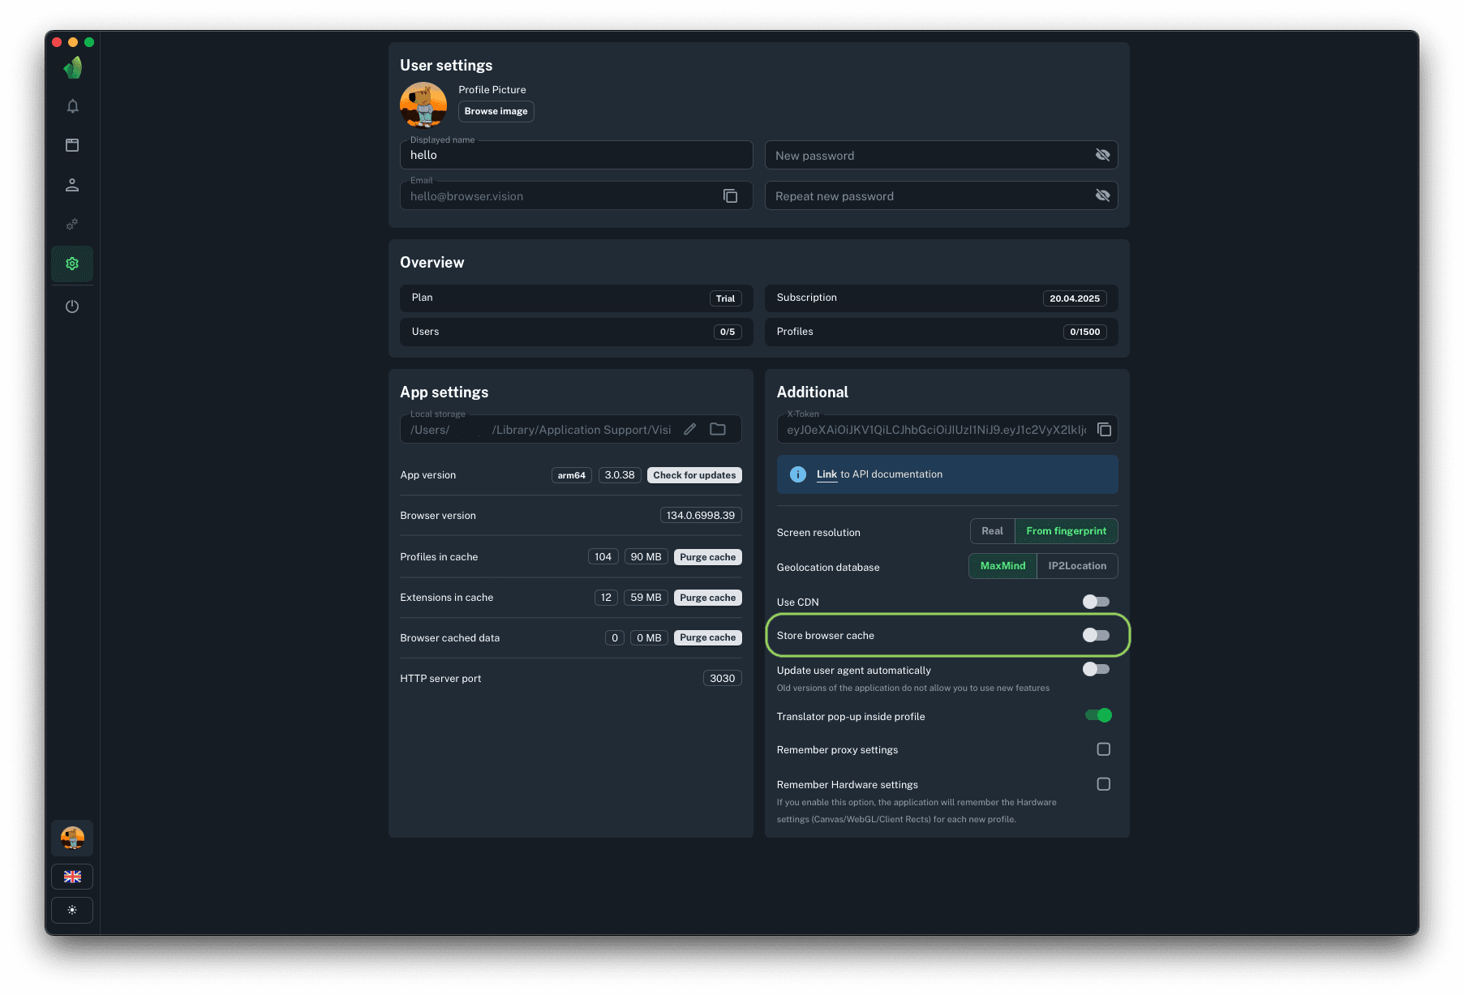Edit local storage path with pencil icon
This screenshot has height=995, width=1464.
[x=689, y=430]
